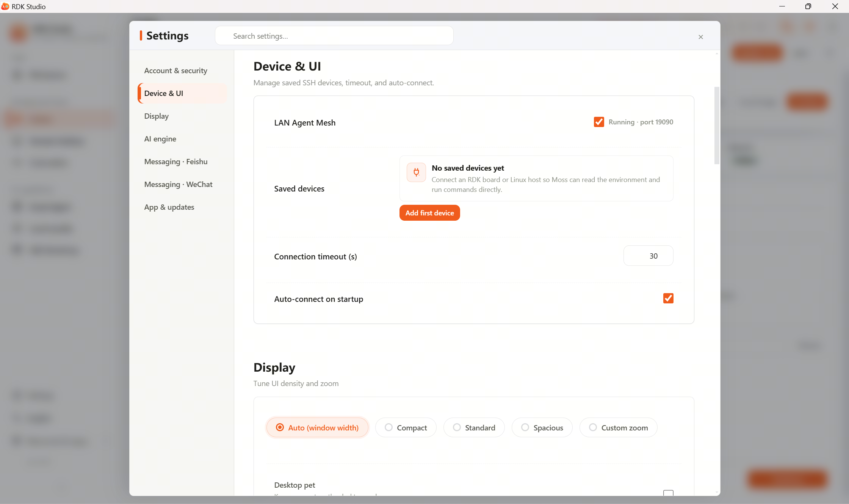Click the No saved devices yet heading
The height and width of the screenshot is (504, 849).
(x=468, y=168)
